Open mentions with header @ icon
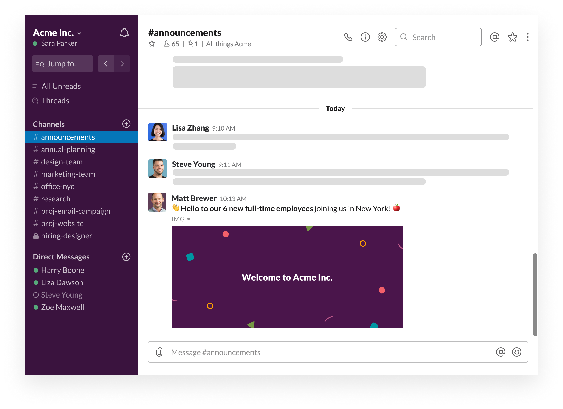This screenshot has height=409, width=563. pyautogui.click(x=494, y=37)
